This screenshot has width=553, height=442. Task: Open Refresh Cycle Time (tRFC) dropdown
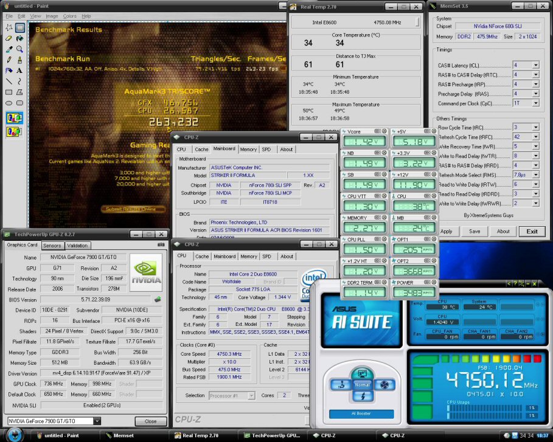point(536,137)
